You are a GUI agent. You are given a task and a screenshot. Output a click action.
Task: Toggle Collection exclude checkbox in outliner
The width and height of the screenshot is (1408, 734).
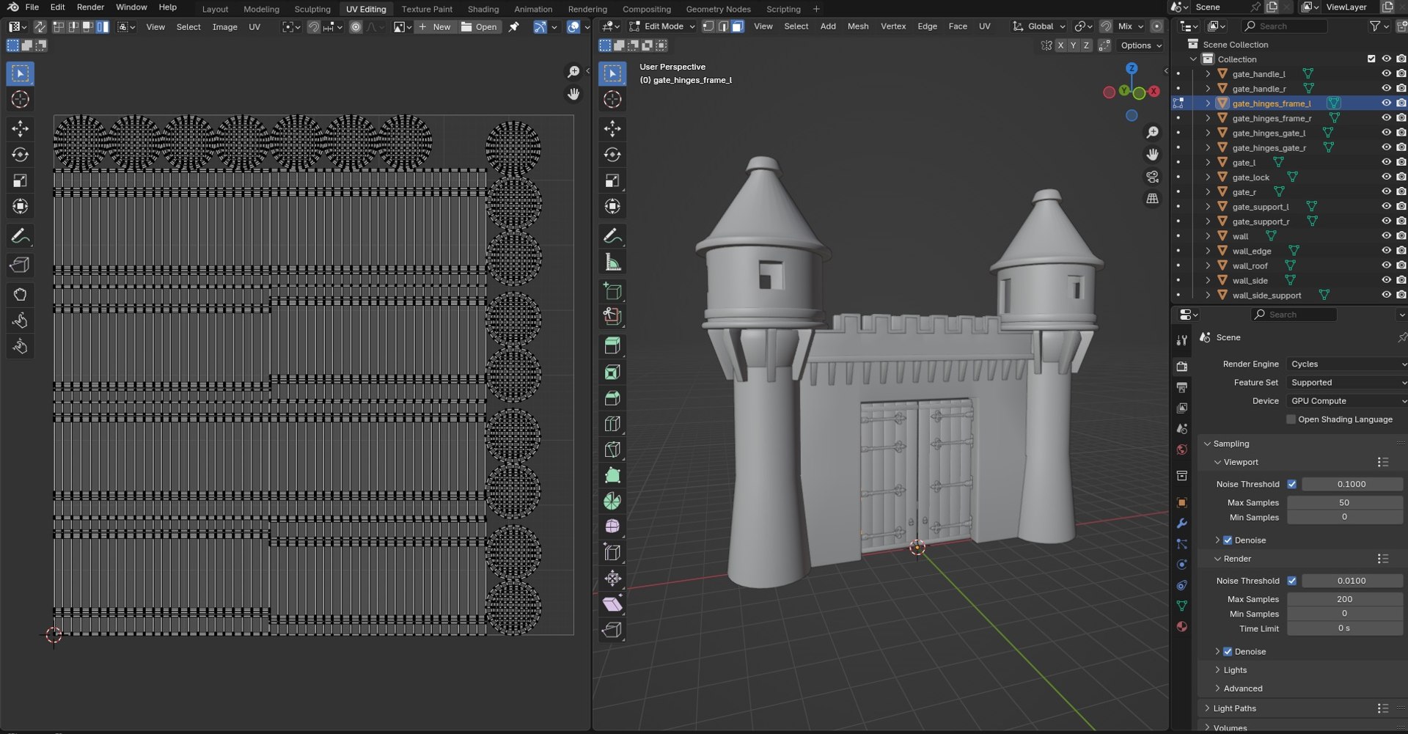[1371, 59]
